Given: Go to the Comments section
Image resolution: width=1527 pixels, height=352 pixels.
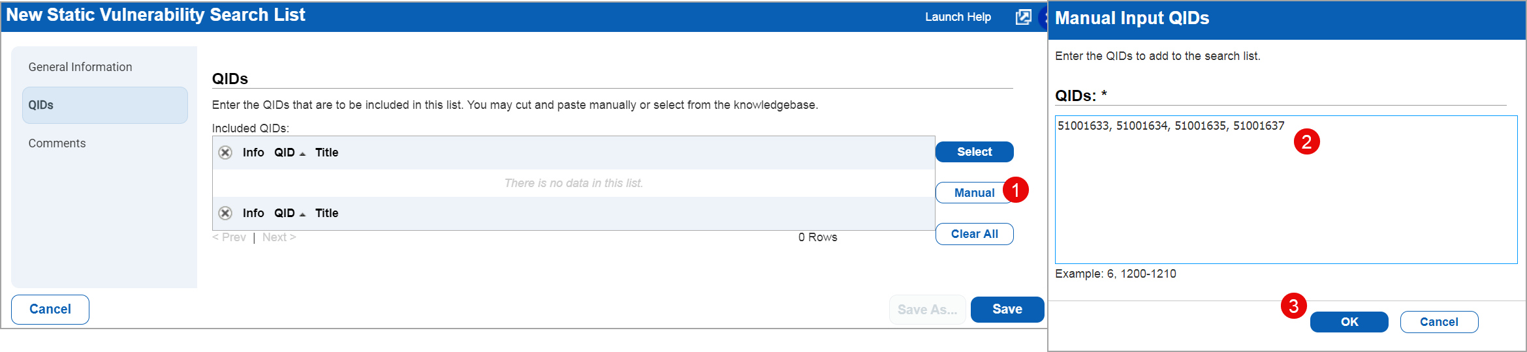Looking at the screenshot, I should pos(57,143).
